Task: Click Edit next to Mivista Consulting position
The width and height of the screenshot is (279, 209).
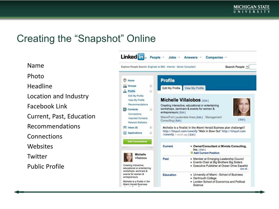Action: (x=202, y=150)
